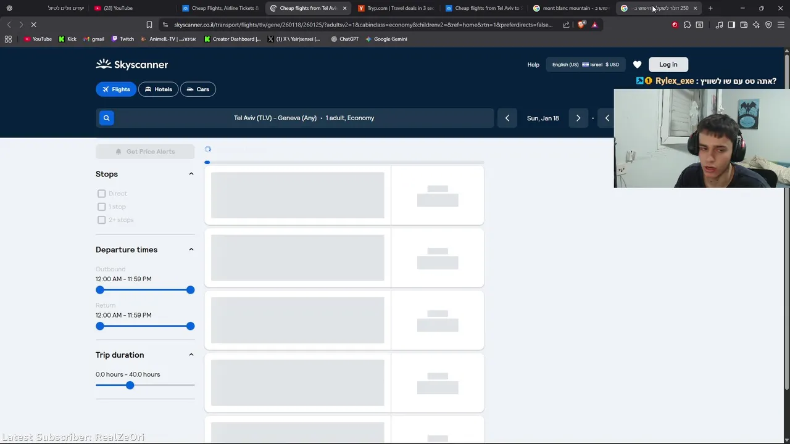Click the Skyscanner logo
Screen dimensions: 790x444
click(132, 64)
